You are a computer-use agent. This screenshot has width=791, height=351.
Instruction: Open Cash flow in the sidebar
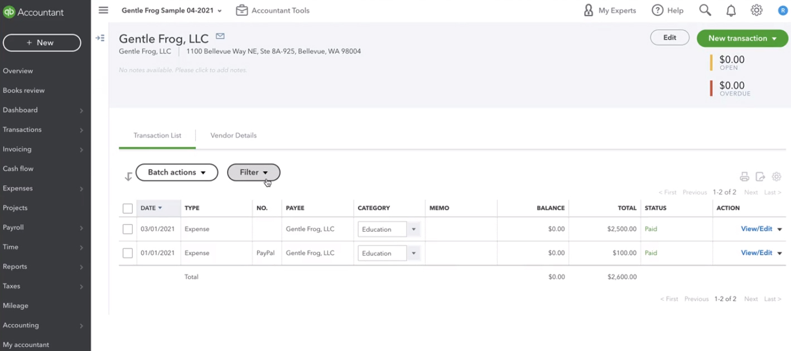coord(18,168)
